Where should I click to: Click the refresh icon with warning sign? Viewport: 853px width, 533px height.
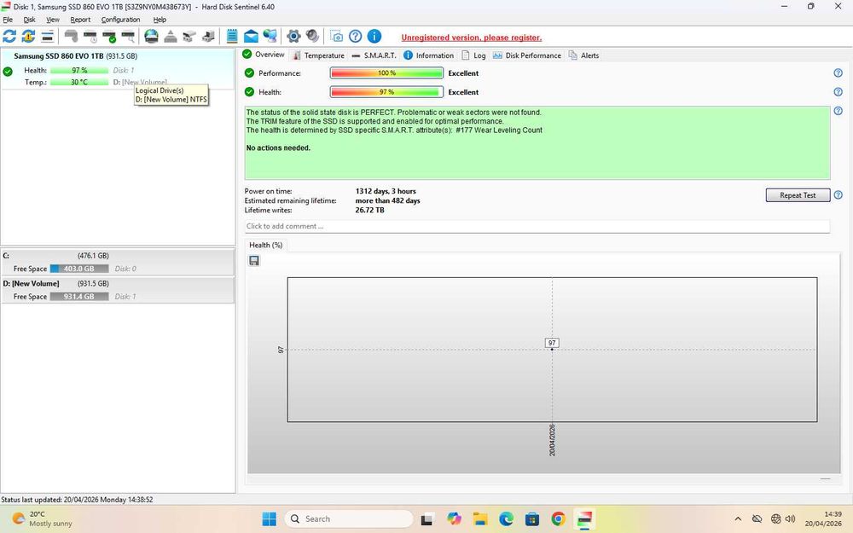coord(28,37)
